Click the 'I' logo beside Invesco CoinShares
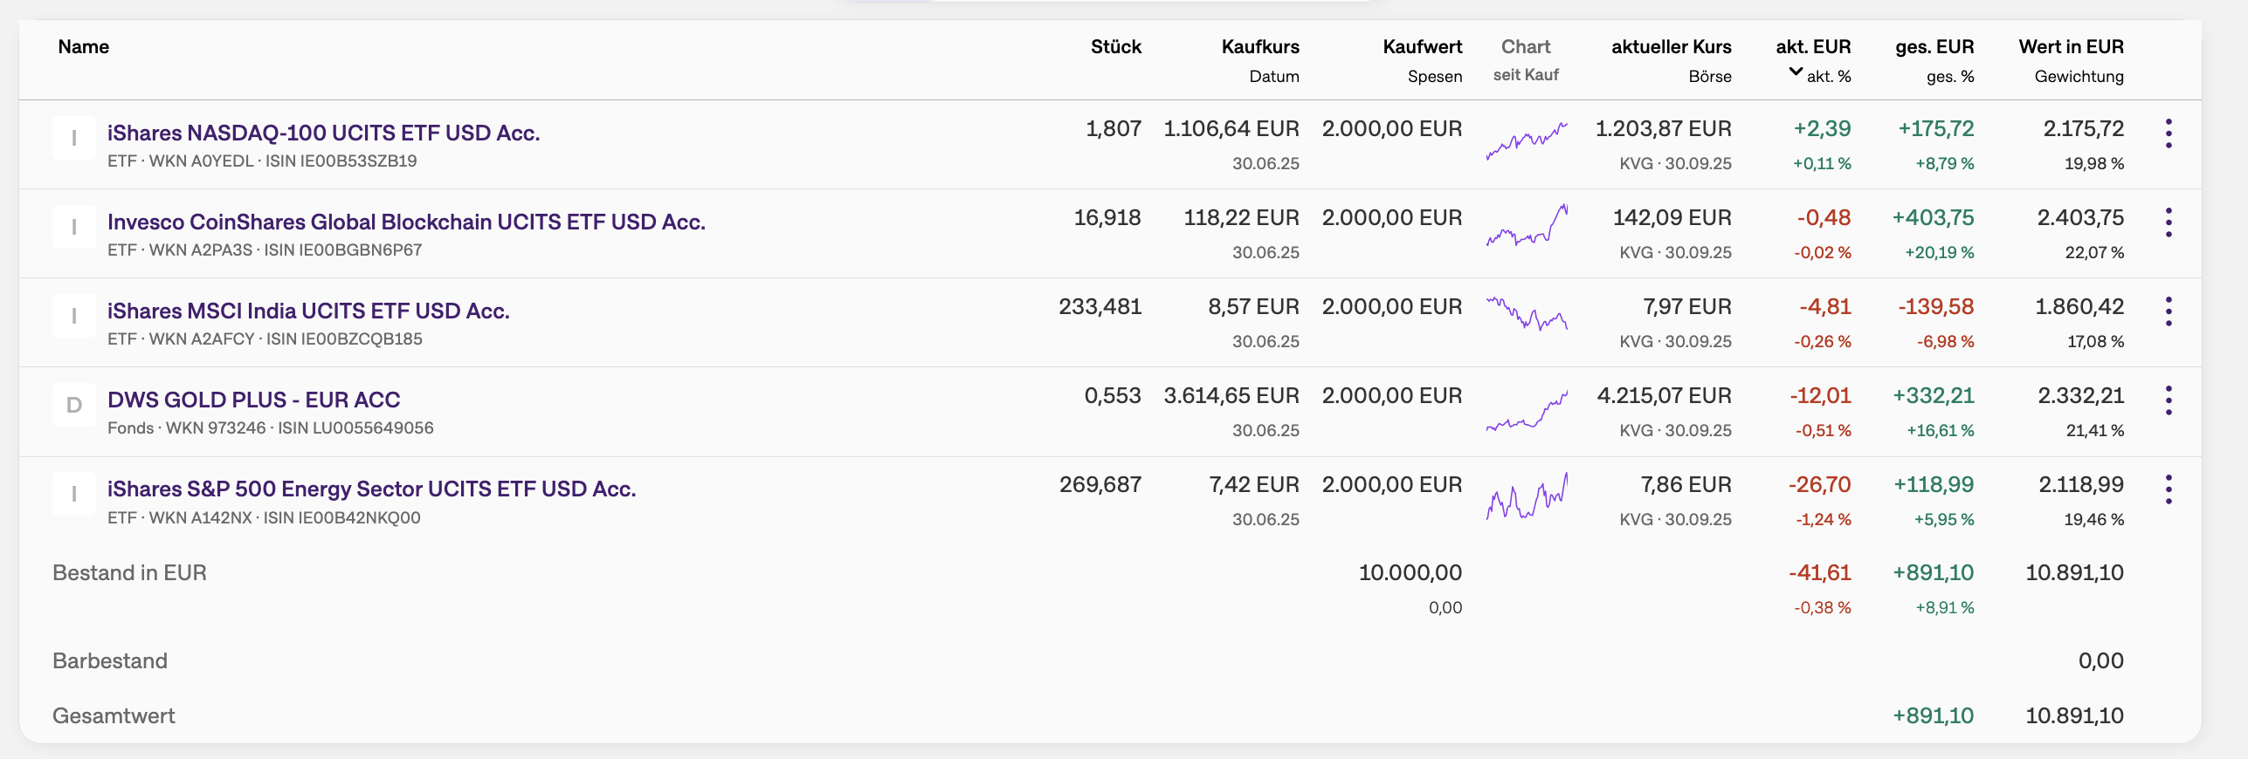The image size is (2248, 759). 74,227
